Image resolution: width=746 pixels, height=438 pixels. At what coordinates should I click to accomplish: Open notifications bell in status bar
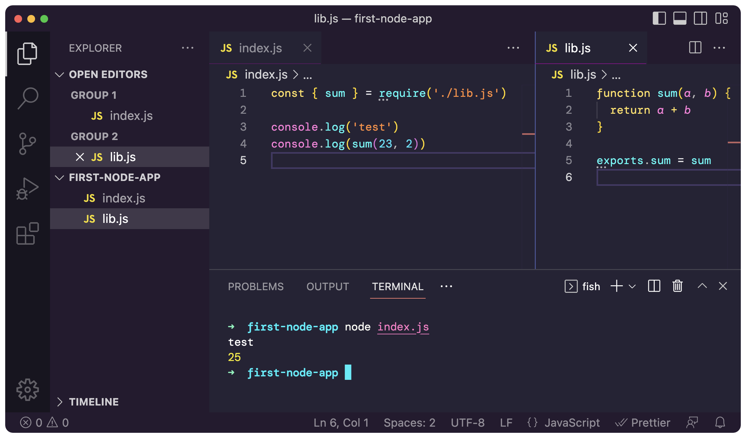pyautogui.click(x=720, y=422)
